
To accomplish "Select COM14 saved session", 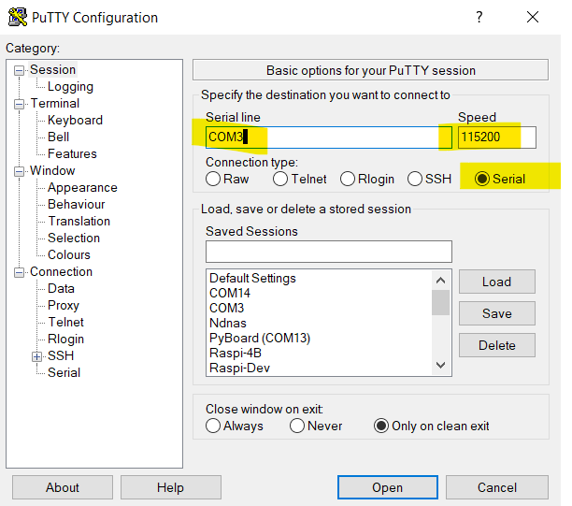I will point(230,293).
